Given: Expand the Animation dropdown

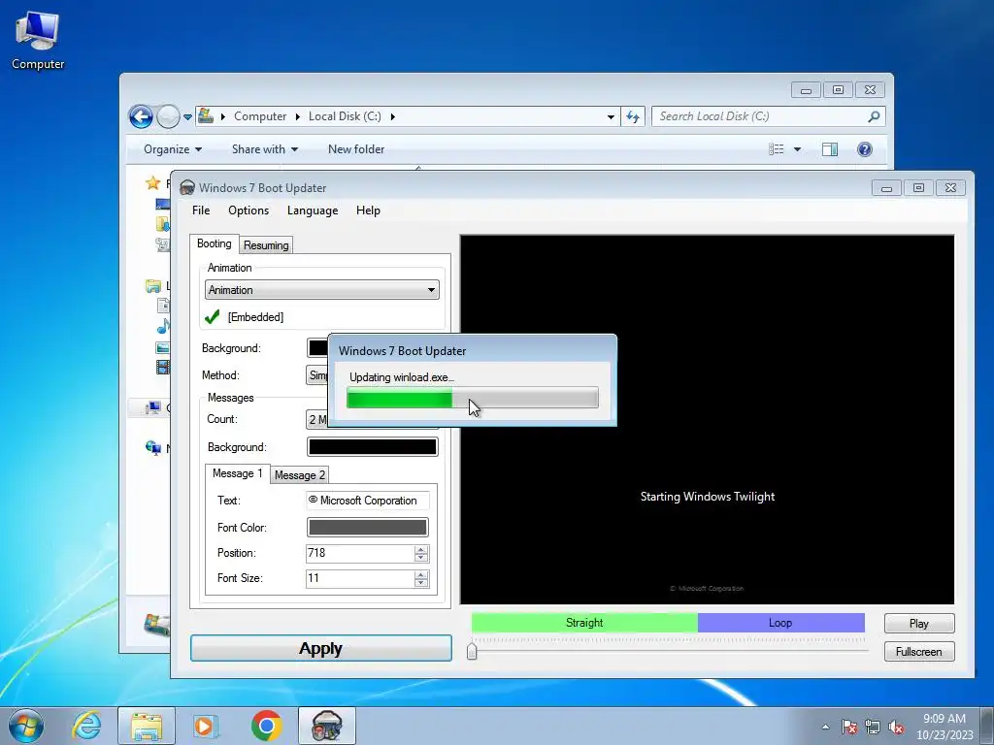Looking at the screenshot, I should (x=322, y=290).
